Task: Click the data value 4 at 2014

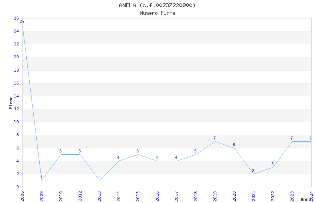Action: coord(118,158)
